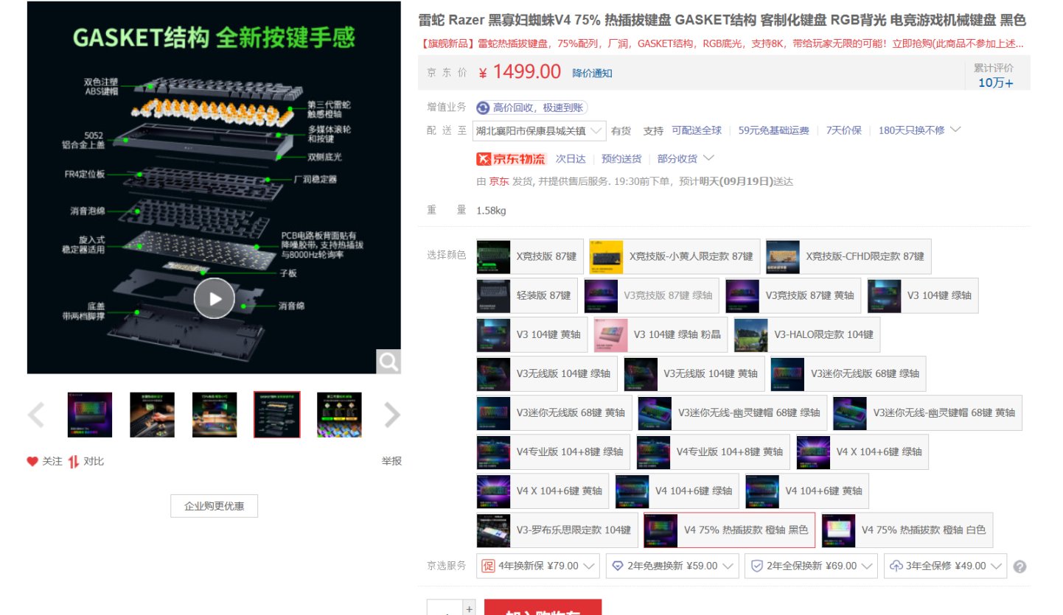
Task: Choose V3迷你无线-幽灵键帽 68键 黄轴 variant
Action: [927, 413]
